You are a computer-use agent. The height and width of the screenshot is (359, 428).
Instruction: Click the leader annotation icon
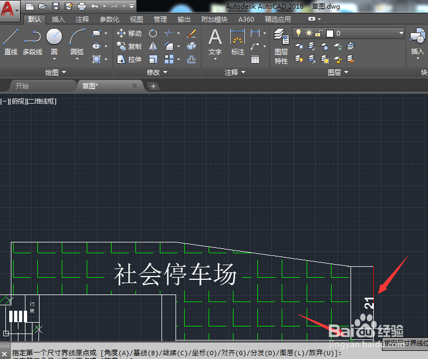(255, 46)
